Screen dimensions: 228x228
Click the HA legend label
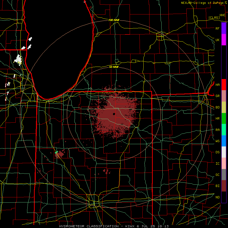(217, 85)
